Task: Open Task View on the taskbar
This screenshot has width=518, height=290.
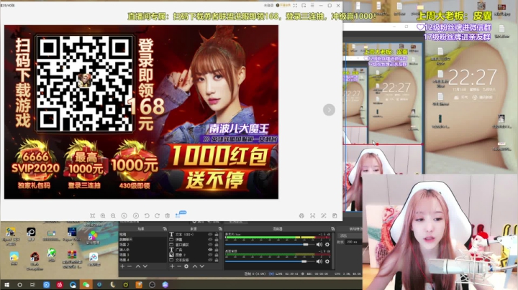Action: coord(32,284)
